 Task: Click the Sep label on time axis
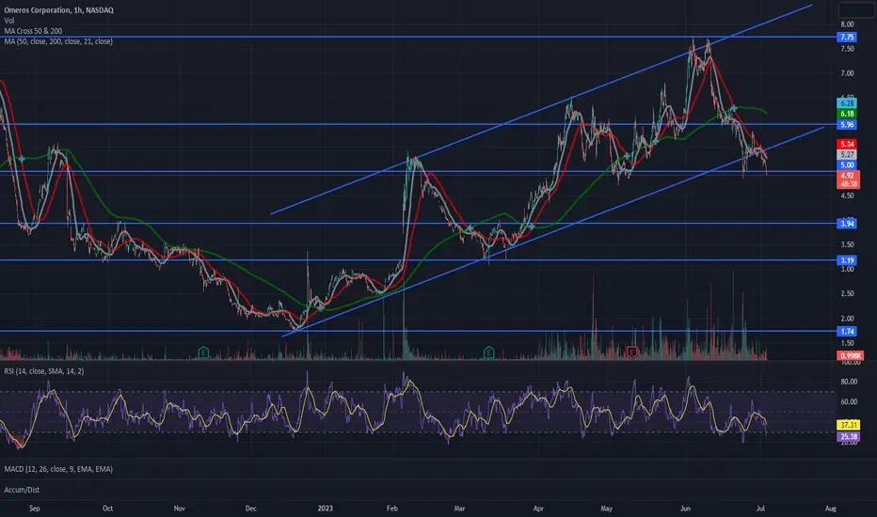pos(35,509)
